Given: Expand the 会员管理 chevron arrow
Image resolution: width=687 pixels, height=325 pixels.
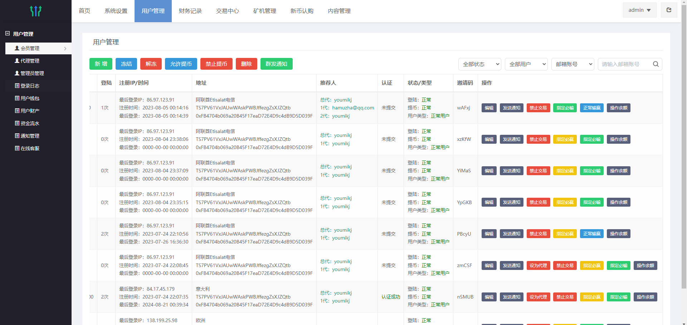Looking at the screenshot, I should click(x=65, y=49).
